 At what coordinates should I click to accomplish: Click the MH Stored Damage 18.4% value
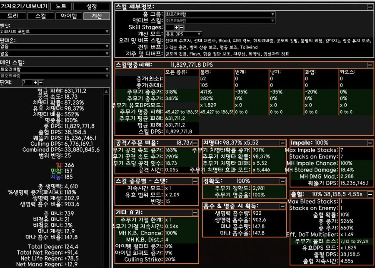coord(347,170)
